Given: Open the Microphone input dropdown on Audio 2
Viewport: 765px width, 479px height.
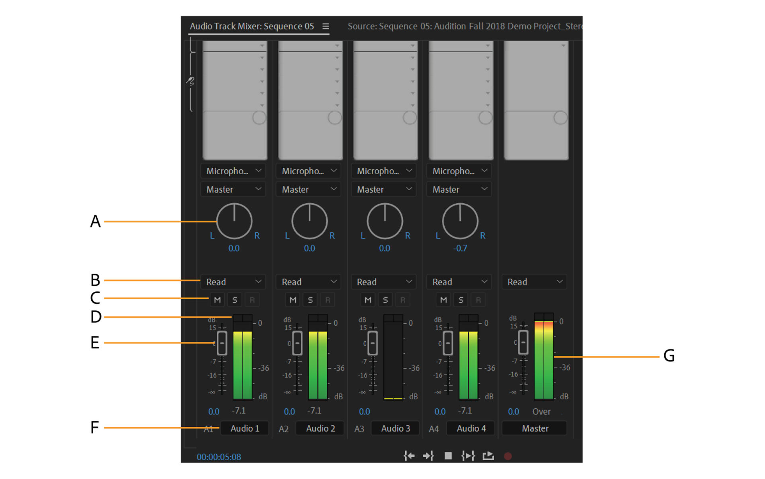Looking at the screenshot, I should click(x=308, y=171).
